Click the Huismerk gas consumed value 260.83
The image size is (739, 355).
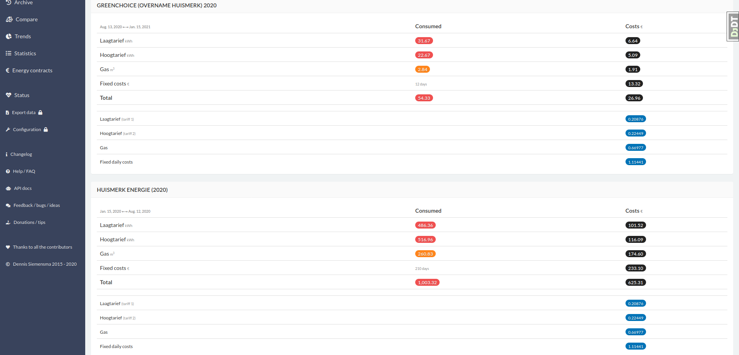(425, 254)
